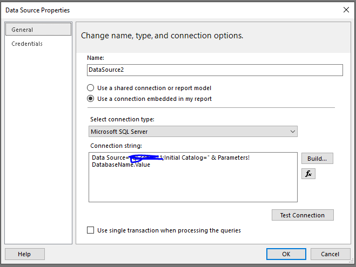356x267 pixels.
Task: Click the Data Source Properties title text
Action: [38, 10]
